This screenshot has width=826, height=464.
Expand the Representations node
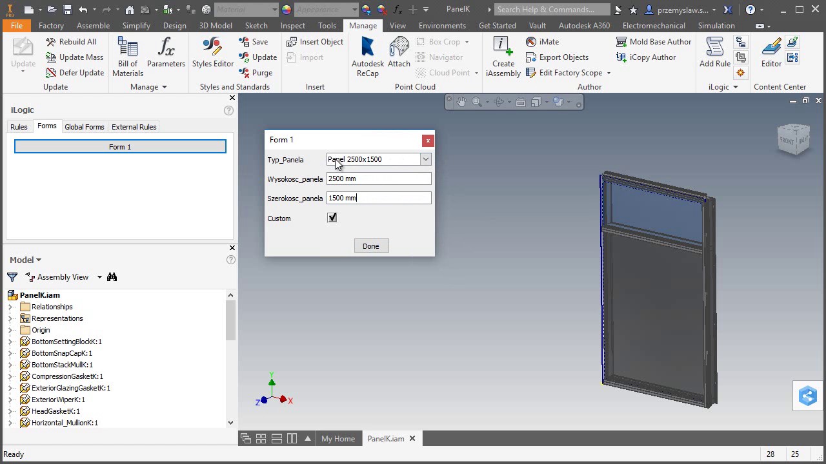tap(11, 318)
